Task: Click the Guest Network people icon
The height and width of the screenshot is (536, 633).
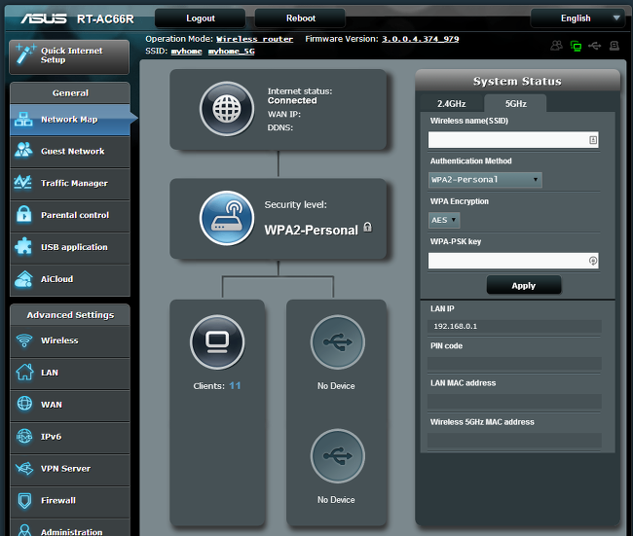Action: (23, 150)
